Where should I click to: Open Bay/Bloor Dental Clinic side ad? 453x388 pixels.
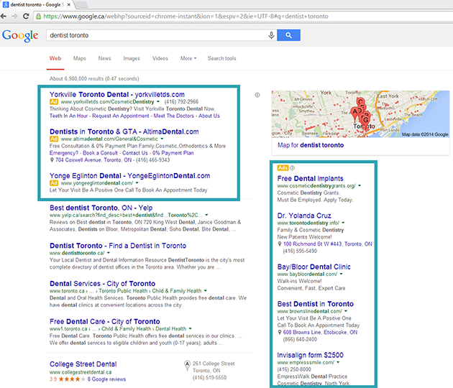314,267
